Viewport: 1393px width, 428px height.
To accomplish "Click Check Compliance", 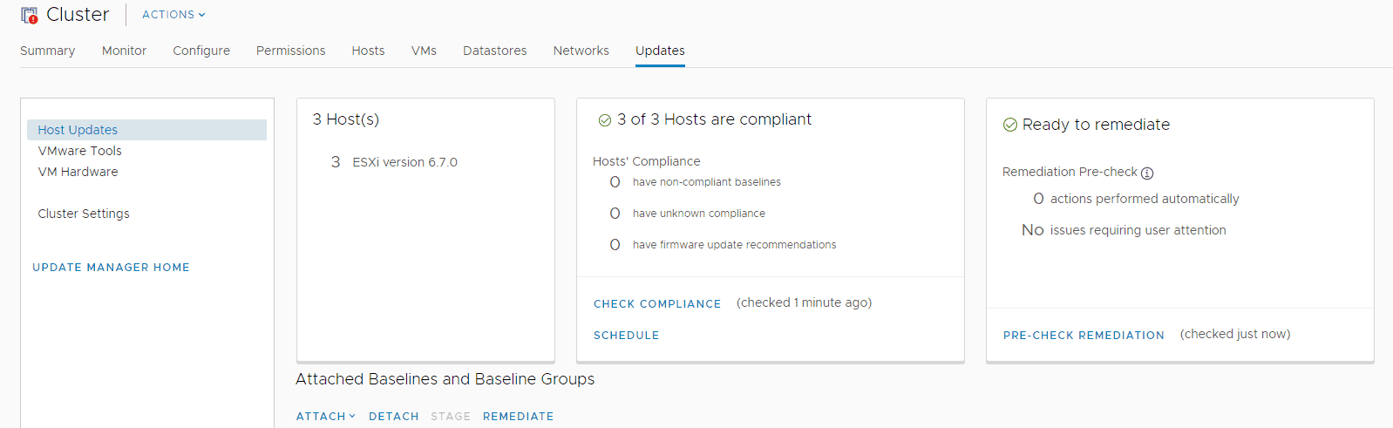I will point(657,304).
